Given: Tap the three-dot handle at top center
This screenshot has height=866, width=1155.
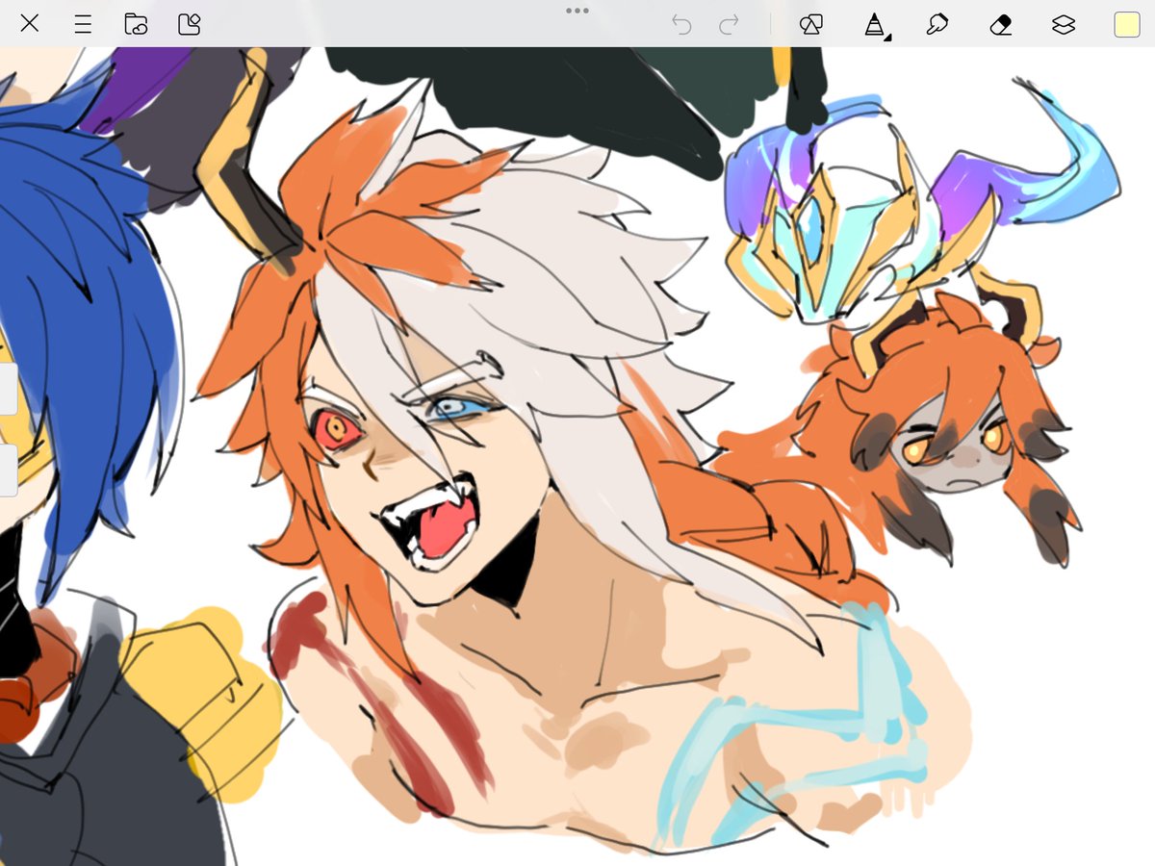Looking at the screenshot, I should [577, 11].
